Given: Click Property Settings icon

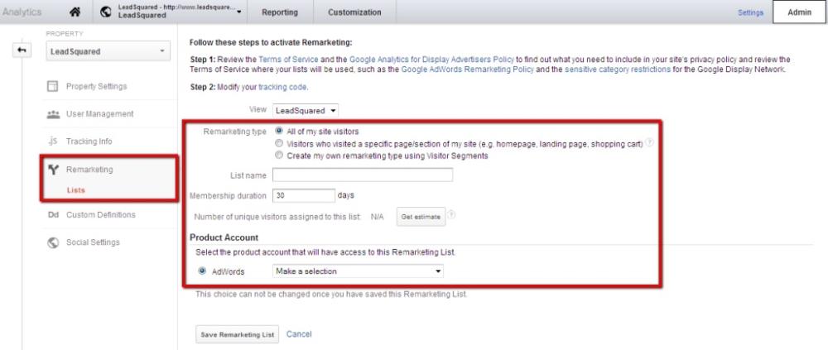Looking at the screenshot, I should tap(52, 86).
